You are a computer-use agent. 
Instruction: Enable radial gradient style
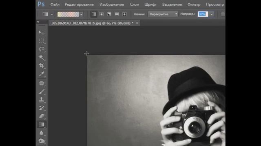pos(102,14)
